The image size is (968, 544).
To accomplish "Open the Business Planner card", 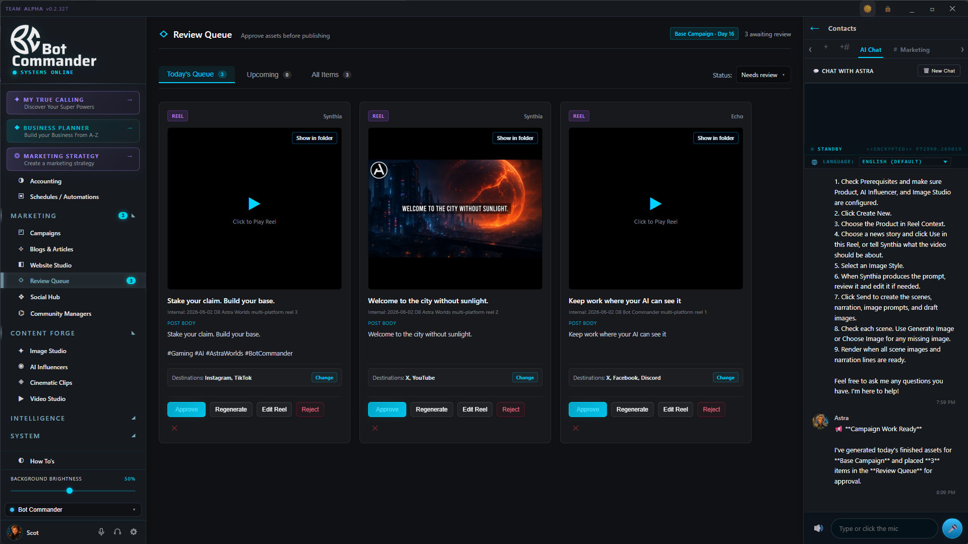I will (73, 131).
